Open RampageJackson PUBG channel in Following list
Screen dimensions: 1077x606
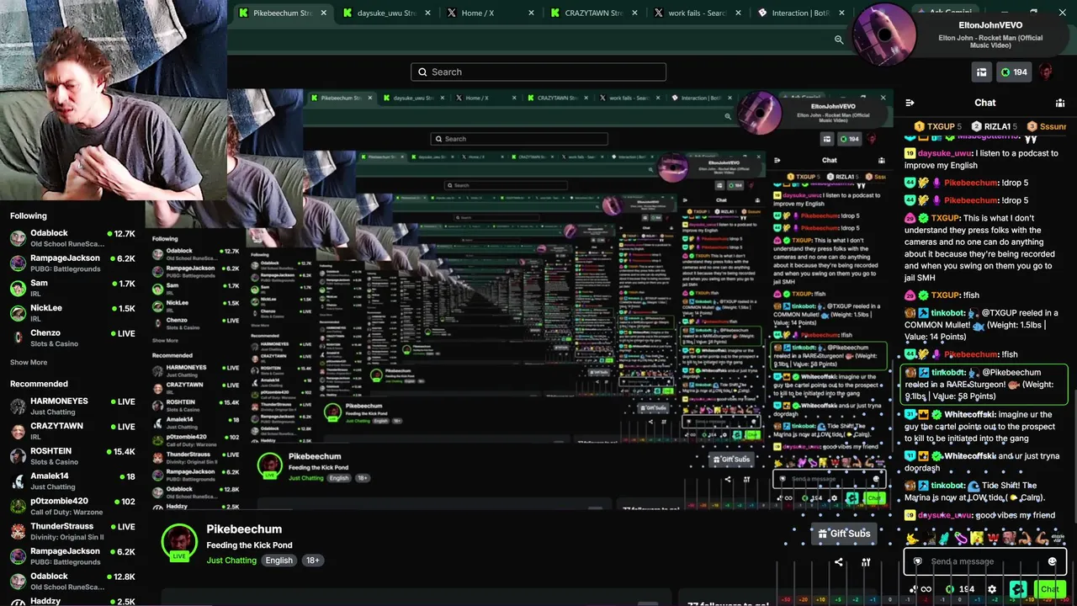(x=72, y=263)
